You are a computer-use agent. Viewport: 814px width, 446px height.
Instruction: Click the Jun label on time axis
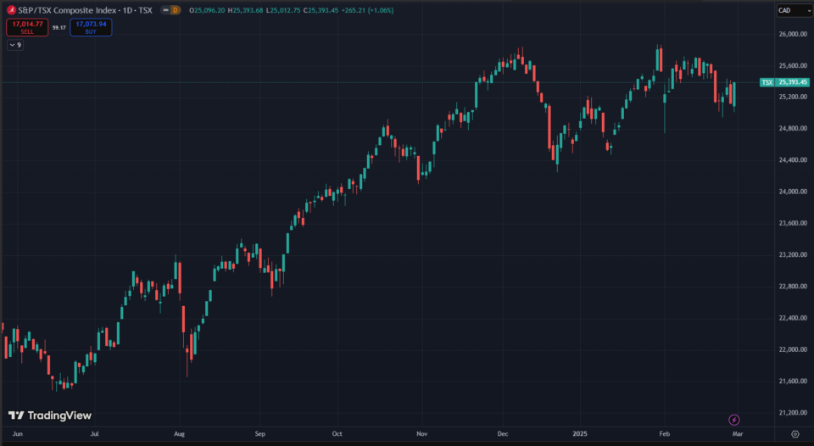[17, 433]
